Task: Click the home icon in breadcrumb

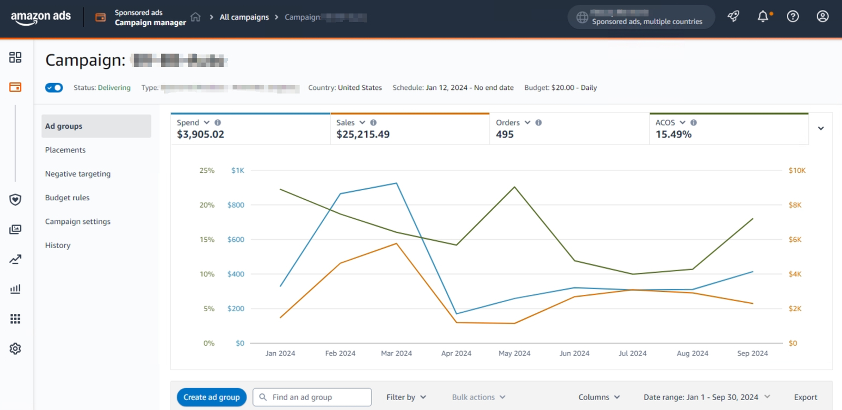Action: point(195,17)
